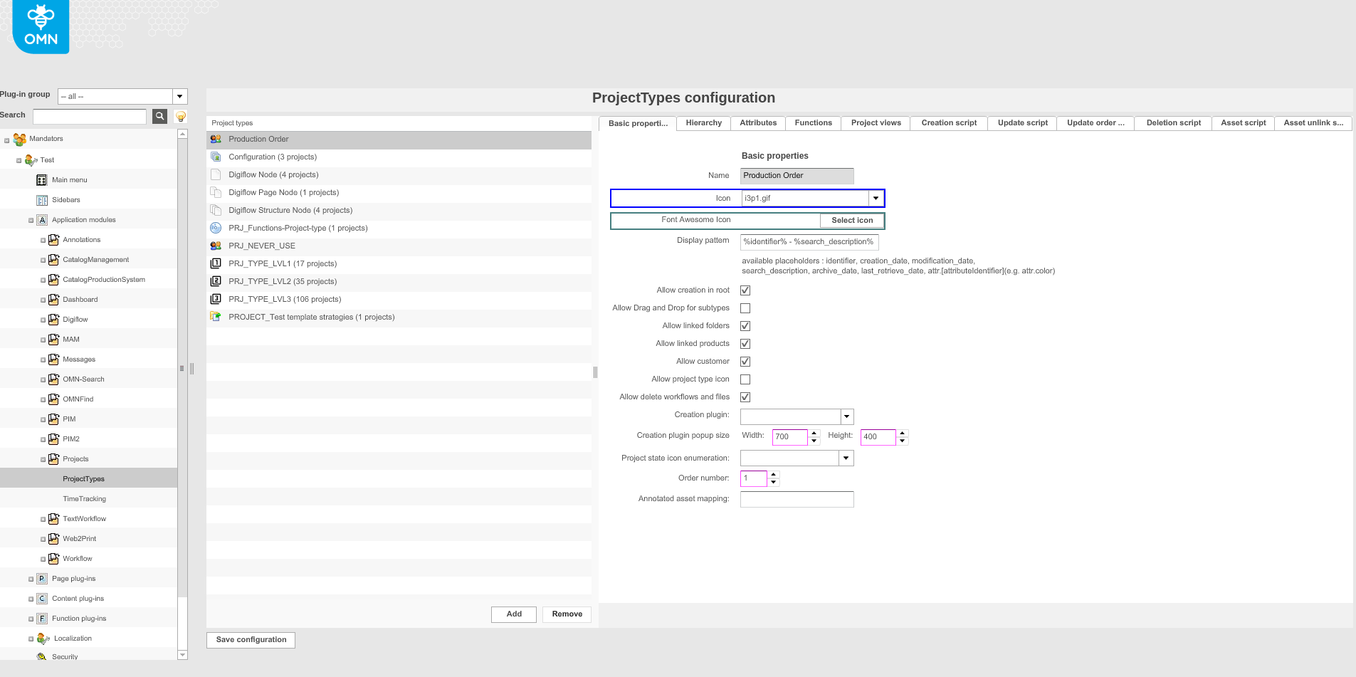Click inside the Annotated asset mapping field

click(x=797, y=499)
